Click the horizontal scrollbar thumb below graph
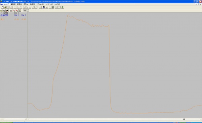The height and width of the screenshot is (123, 202). coord(184,119)
